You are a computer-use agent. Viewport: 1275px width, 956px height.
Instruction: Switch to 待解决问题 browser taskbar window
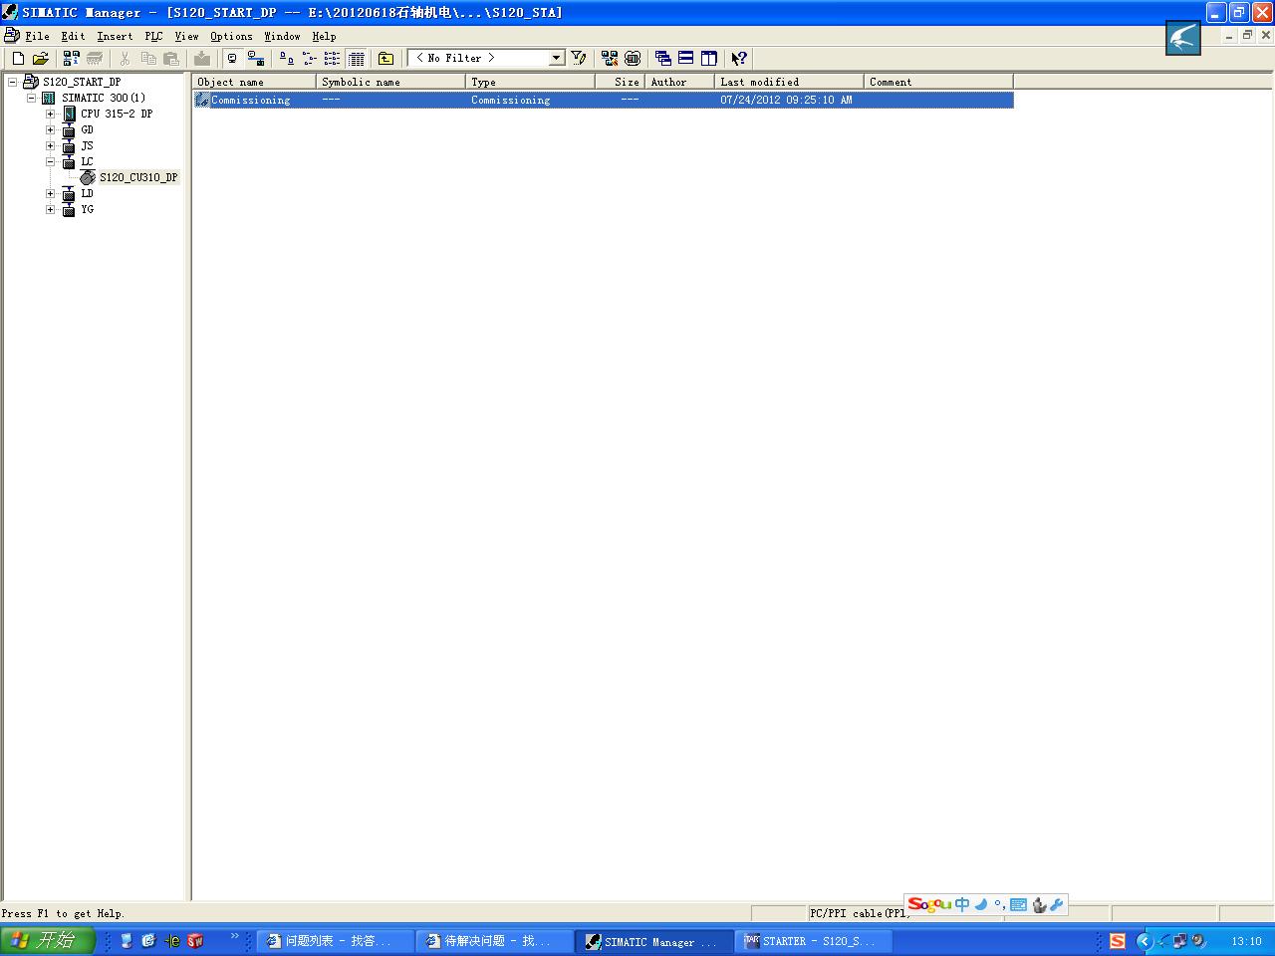coord(495,941)
